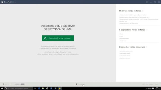Select the Audio adapter check entry
The width and height of the screenshot is (161, 90).
[x=125, y=56]
